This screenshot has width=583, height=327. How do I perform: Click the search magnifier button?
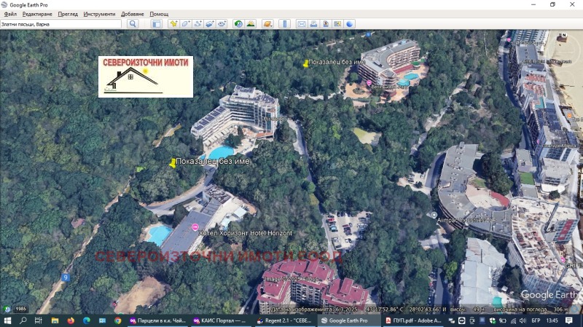tap(133, 24)
